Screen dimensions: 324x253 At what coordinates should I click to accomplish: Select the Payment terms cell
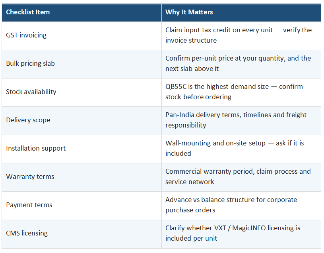pyautogui.click(x=81, y=206)
